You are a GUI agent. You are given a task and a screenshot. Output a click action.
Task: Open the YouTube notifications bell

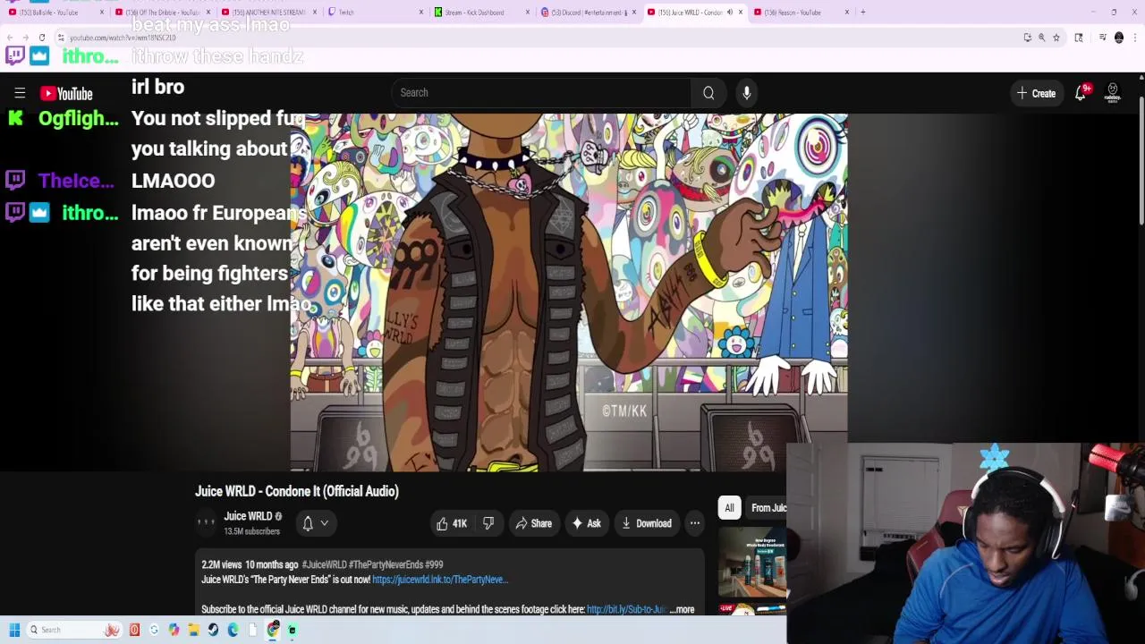1081,93
